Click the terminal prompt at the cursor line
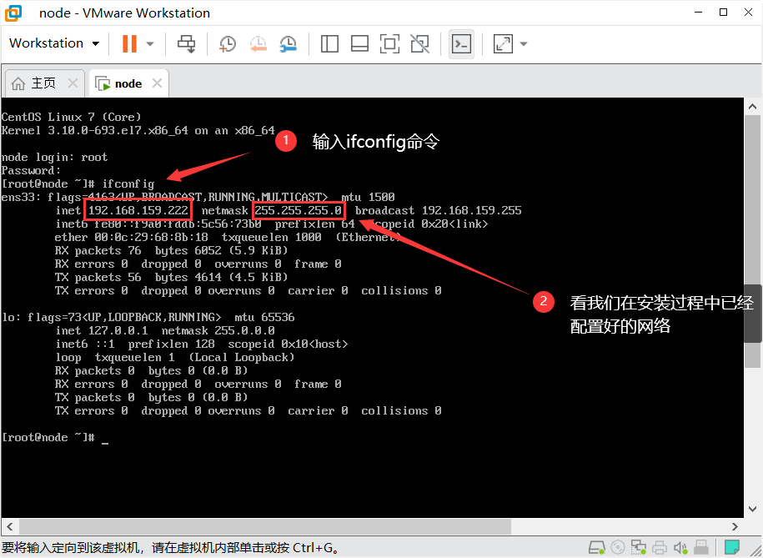The height and width of the screenshot is (558, 763). point(54,437)
